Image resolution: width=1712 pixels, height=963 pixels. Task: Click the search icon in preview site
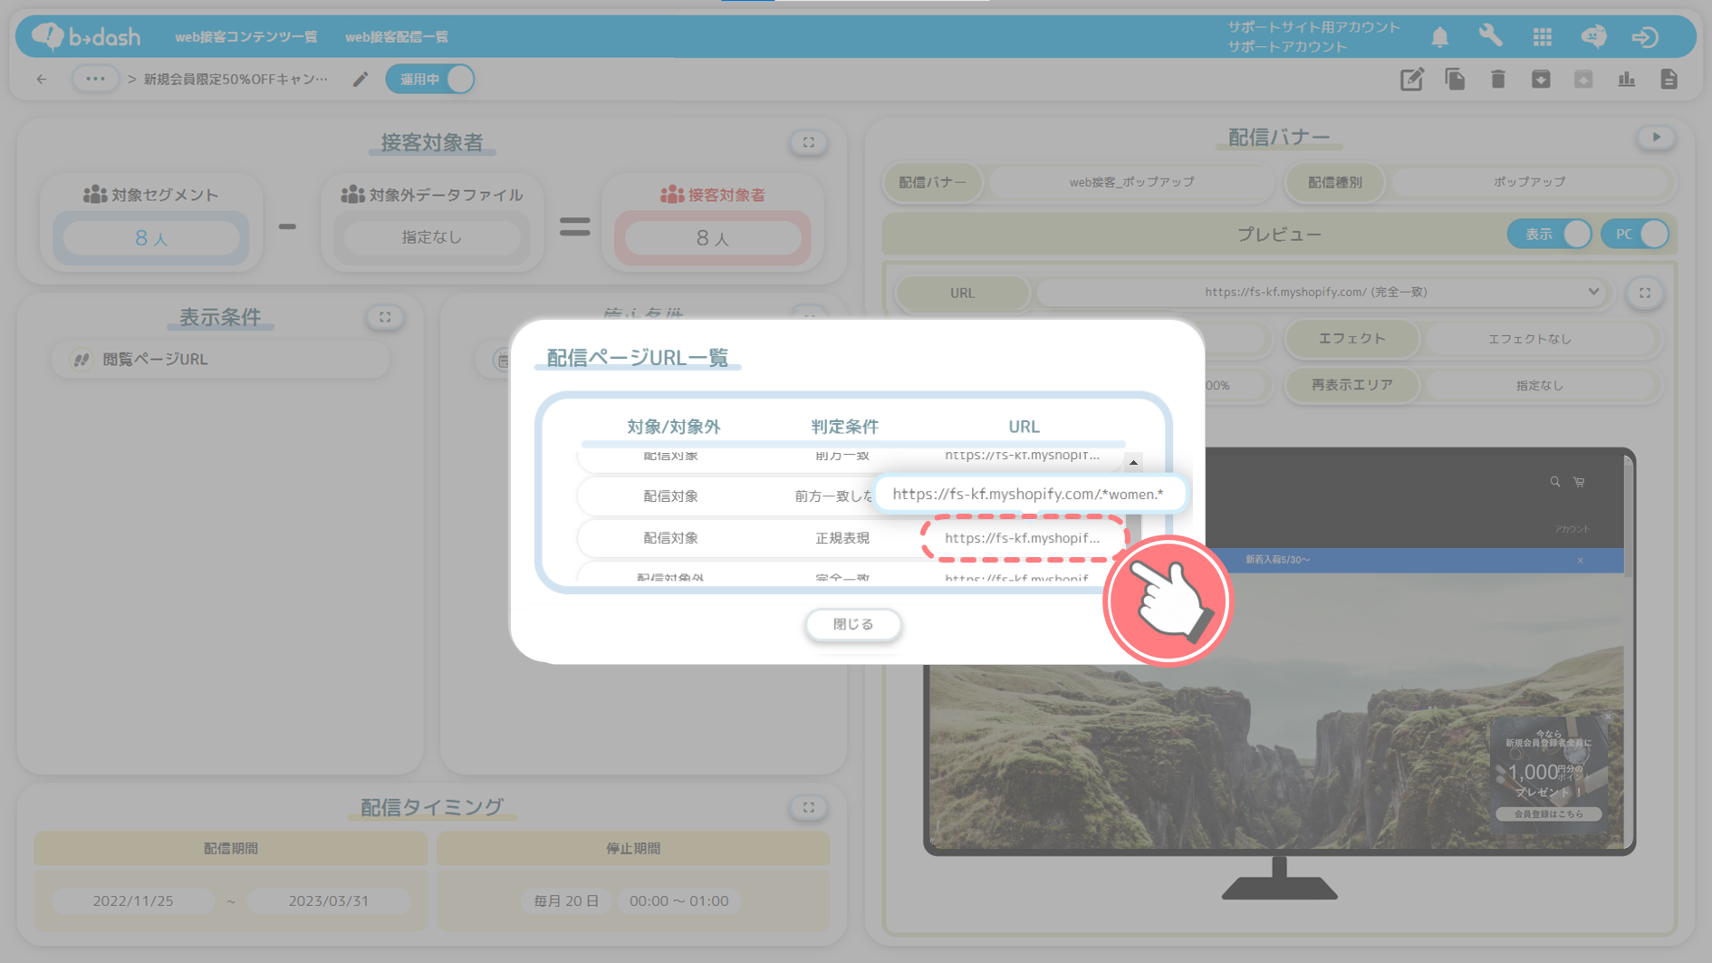(1555, 482)
